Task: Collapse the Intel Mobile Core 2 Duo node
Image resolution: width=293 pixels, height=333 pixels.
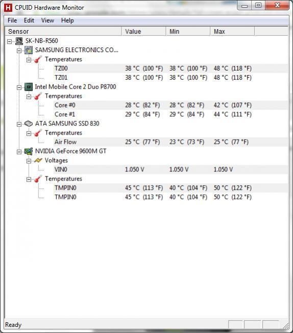Action: 19,87
